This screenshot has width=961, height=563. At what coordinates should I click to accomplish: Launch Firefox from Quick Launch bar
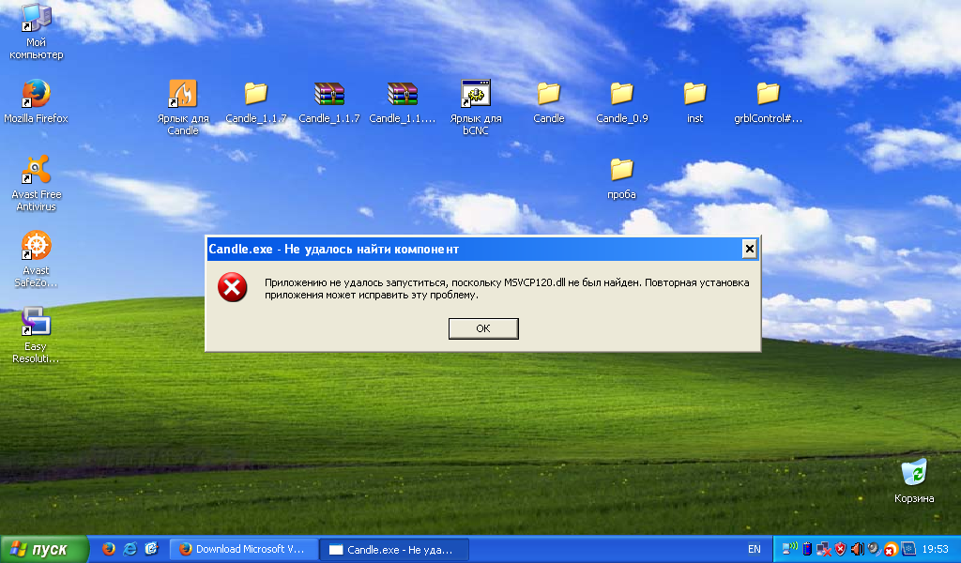[x=109, y=549]
